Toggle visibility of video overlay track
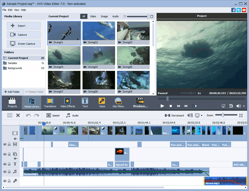The height and width of the screenshot is (191, 249). pos(5,154)
